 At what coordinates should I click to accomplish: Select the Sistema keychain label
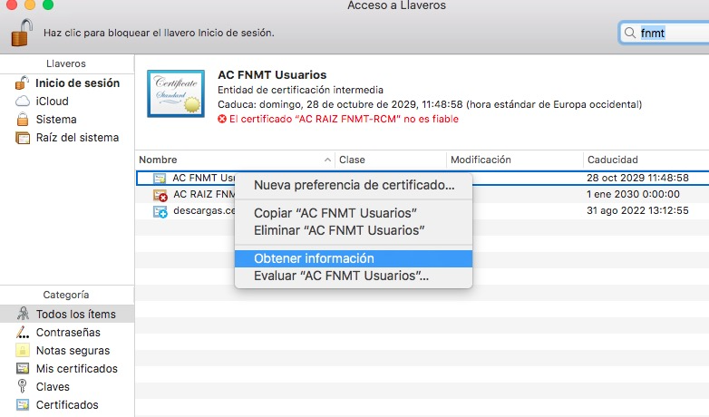56,120
